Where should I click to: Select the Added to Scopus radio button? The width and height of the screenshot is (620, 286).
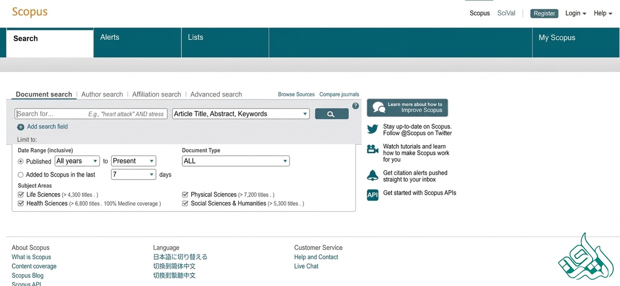pos(21,175)
